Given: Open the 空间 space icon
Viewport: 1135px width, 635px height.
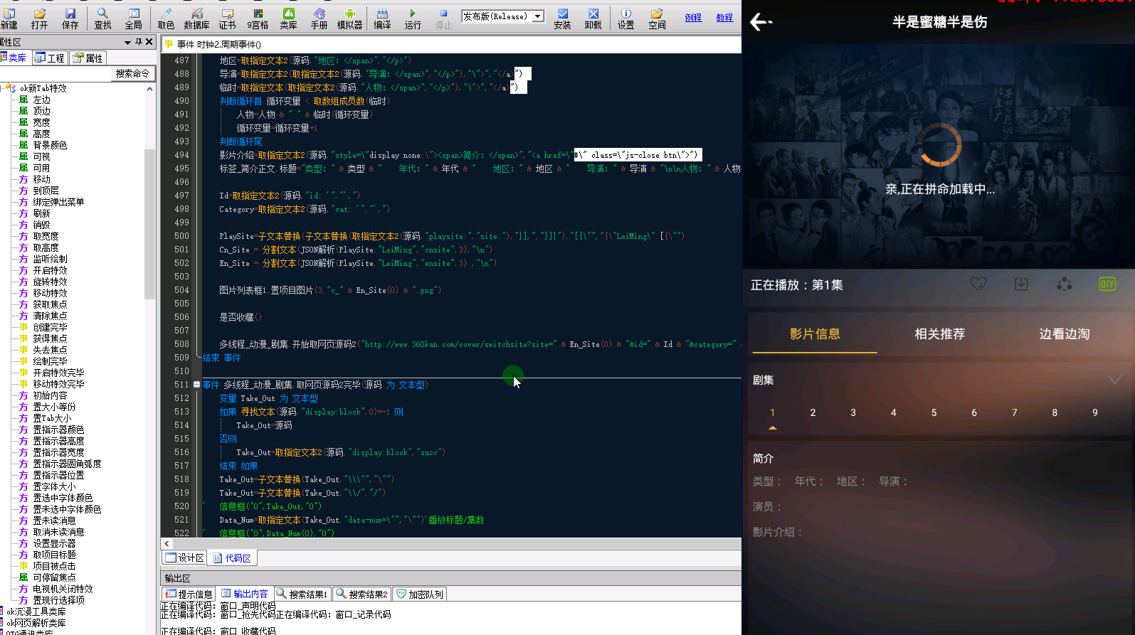Looking at the screenshot, I should pyautogui.click(x=657, y=18).
